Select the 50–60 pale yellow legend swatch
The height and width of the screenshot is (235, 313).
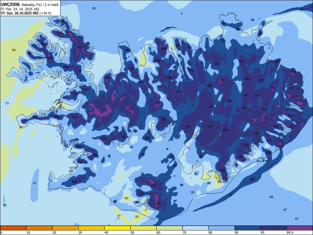[143, 228]
